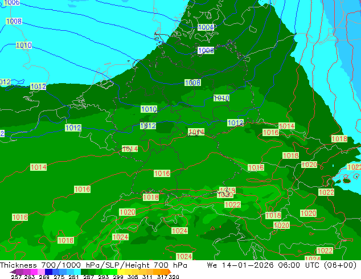
Task: Click the legend value 311
Action: point(147,277)
